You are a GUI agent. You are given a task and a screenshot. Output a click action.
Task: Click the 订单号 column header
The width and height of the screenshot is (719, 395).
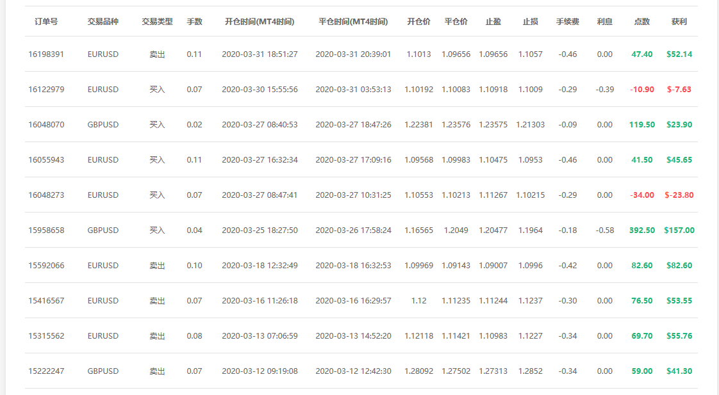pyautogui.click(x=46, y=22)
